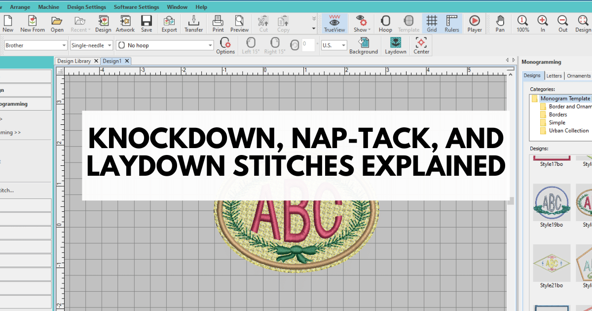Open the Design Settings menu
Screen dimensions: 592x311
click(86, 7)
